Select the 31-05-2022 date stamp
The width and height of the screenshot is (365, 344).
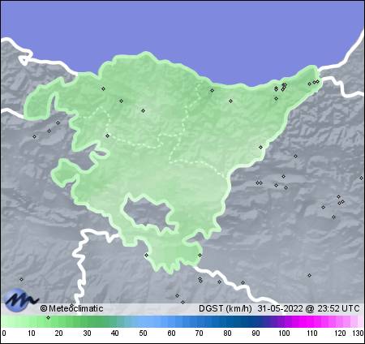280,308
